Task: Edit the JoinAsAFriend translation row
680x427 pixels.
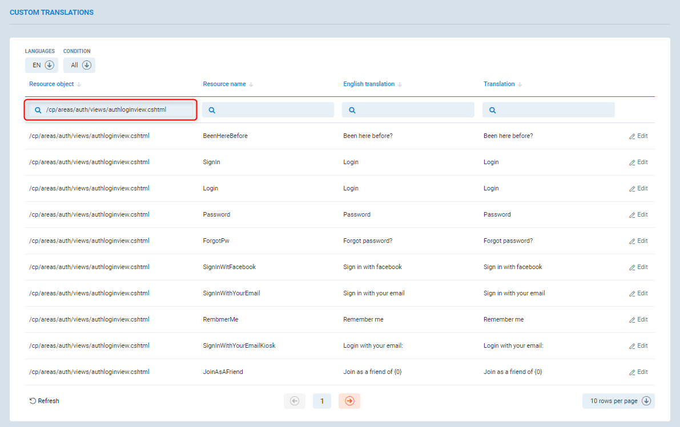Action: click(638, 372)
